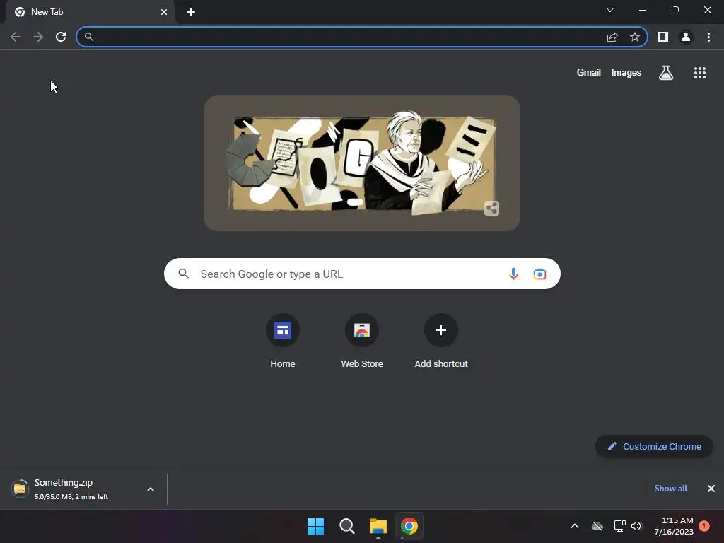This screenshot has width=724, height=543.
Task: Bookmark this tab with the star icon
Action: pos(635,37)
